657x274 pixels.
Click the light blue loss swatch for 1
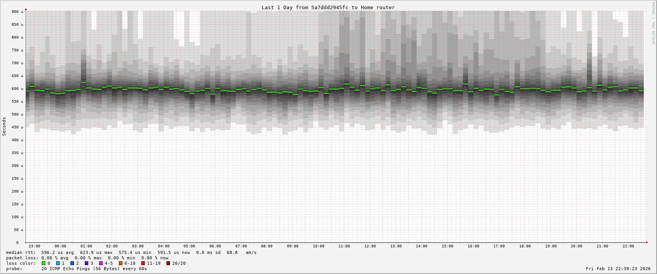(x=58, y=264)
